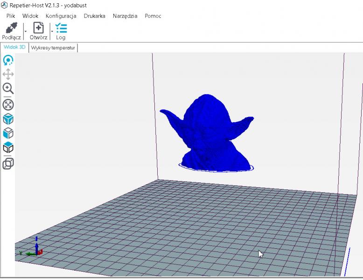Open the Drukarka menu
This screenshot has height=280, width=363.
pos(94,16)
